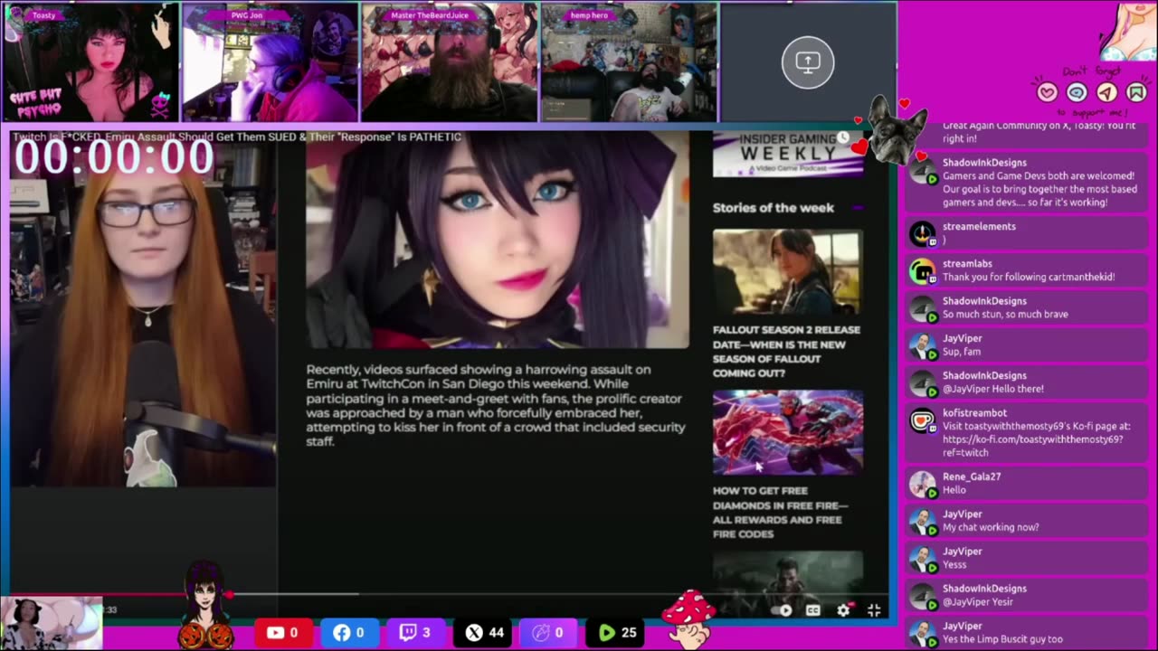Click the "Stories of the week" heading
Viewport: 1158px width, 651px height.
pyautogui.click(x=773, y=208)
